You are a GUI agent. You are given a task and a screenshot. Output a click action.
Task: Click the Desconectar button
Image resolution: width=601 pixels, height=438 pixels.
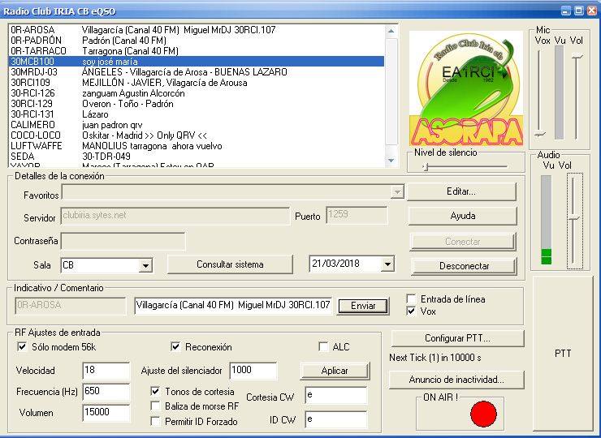pos(464,266)
